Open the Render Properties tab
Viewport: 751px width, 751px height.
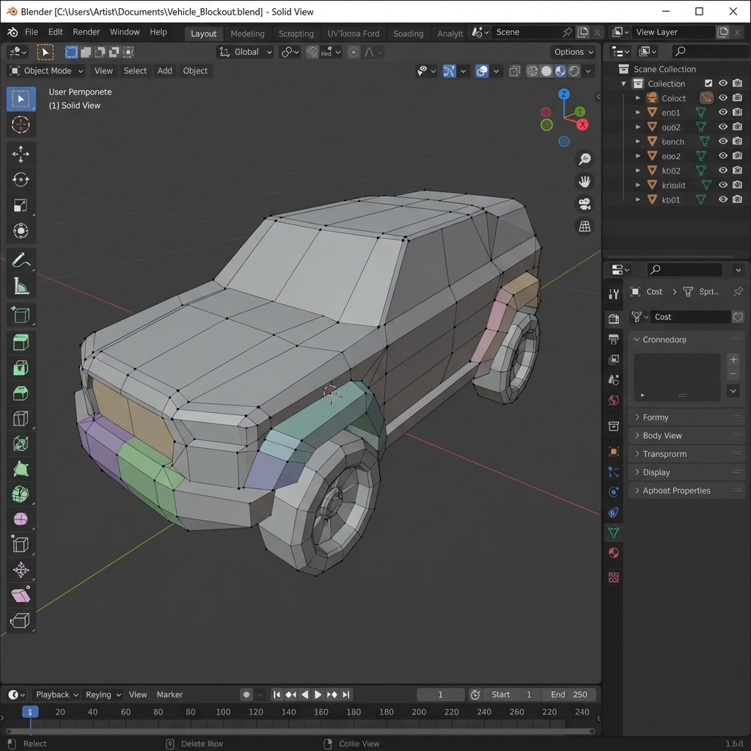[613, 318]
